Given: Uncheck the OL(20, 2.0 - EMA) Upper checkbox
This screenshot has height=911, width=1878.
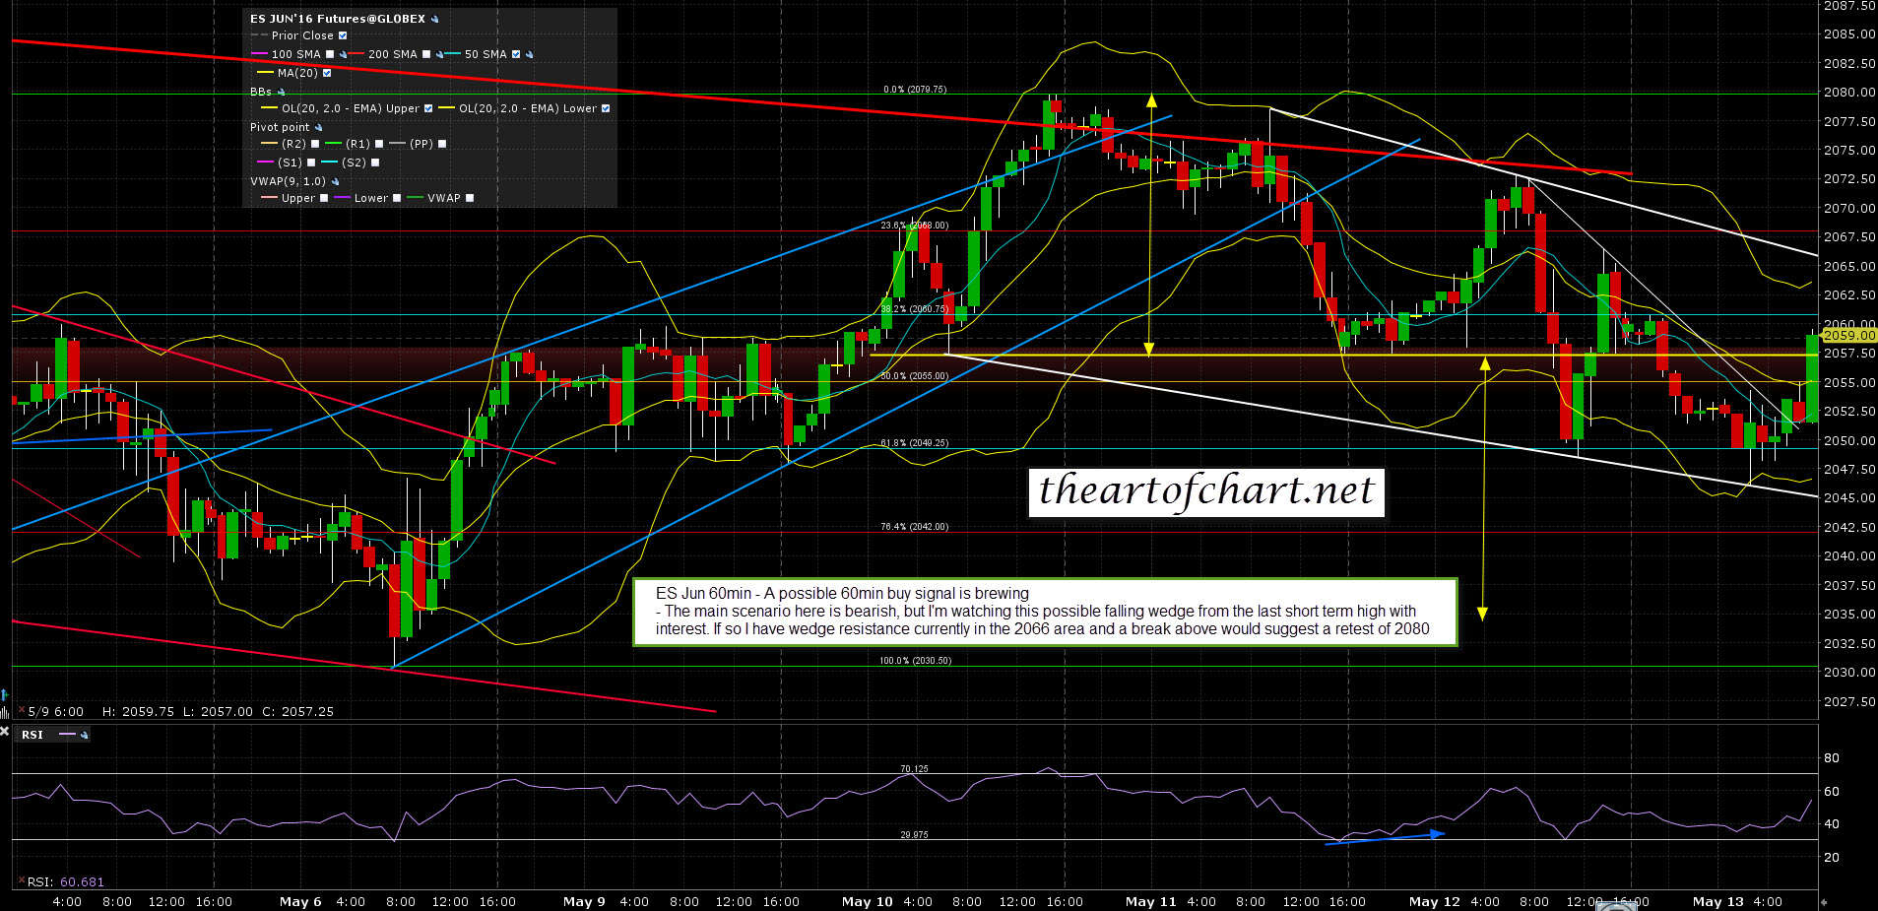Looking at the screenshot, I should pos(427,108).
